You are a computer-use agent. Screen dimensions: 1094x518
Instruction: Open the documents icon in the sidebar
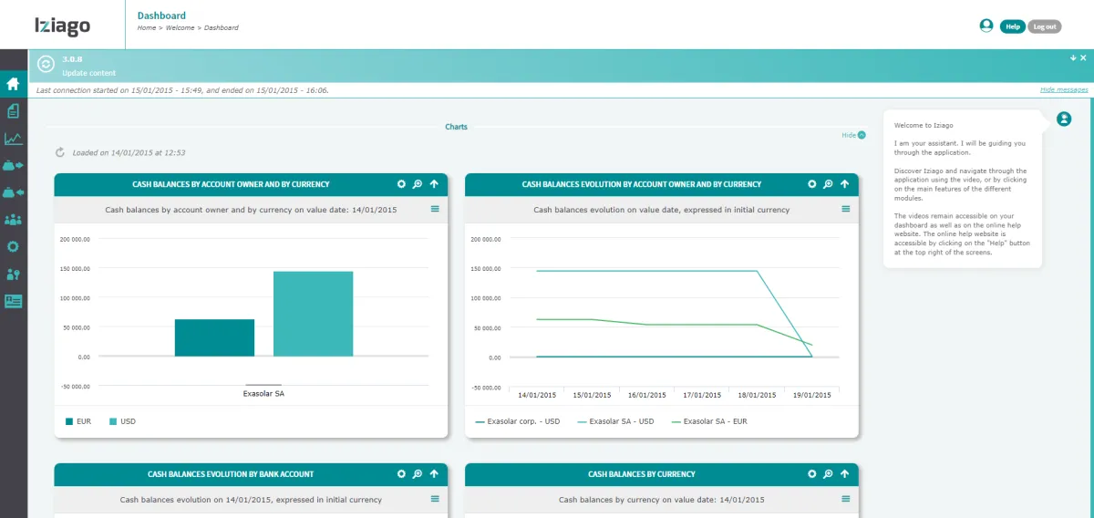[x=14, y=111]
